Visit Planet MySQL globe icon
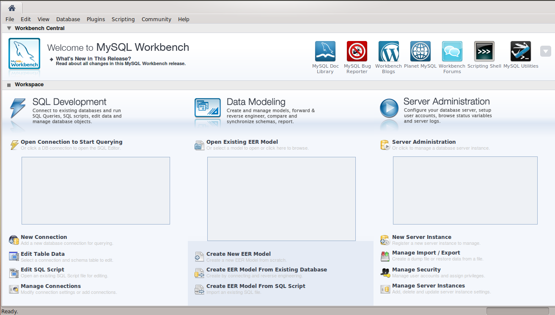This screenshot has height=315, width=555. 420,52
